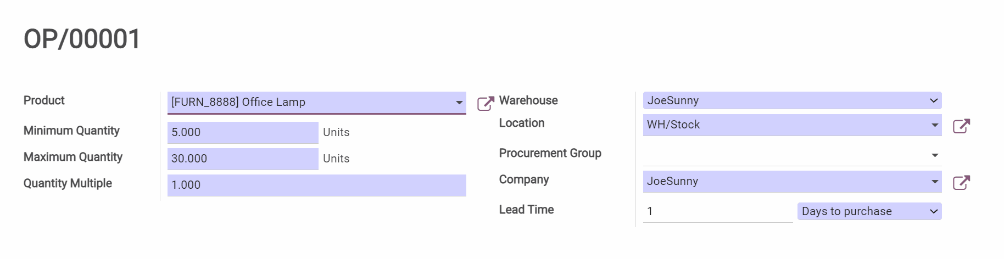Focus the empty Procurement Group field

click(x=784, y=155)
